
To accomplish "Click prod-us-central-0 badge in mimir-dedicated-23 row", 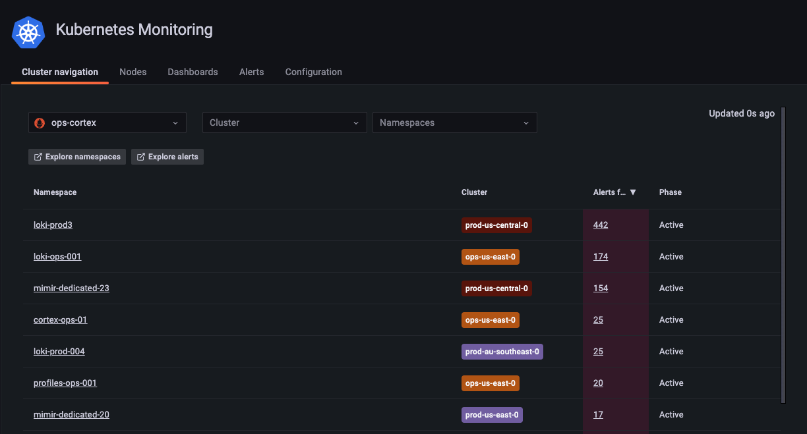I will pos(496,288).
